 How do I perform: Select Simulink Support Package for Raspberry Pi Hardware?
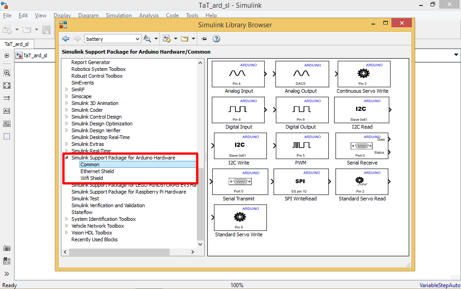[x=129, y=192]
